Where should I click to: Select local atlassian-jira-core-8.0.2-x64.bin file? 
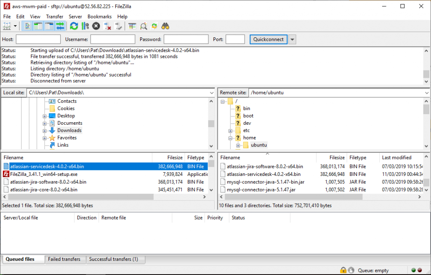pyautogui.click(x=105, y=189)
